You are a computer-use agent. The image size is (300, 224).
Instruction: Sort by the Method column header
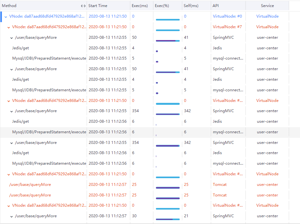click(x=9, y=6)
